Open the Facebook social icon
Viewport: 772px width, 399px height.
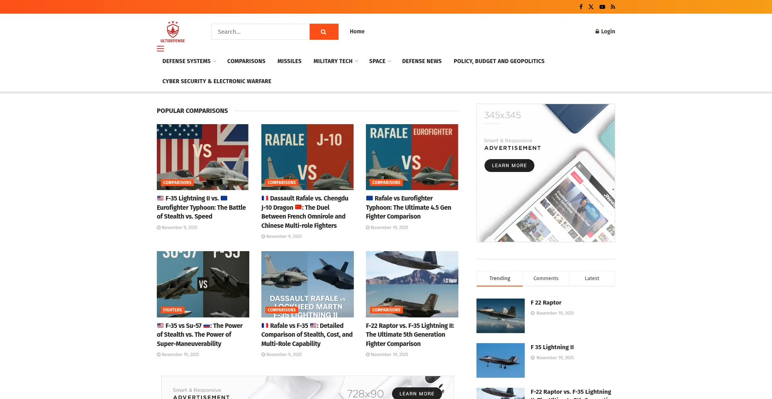pos(581,7)
